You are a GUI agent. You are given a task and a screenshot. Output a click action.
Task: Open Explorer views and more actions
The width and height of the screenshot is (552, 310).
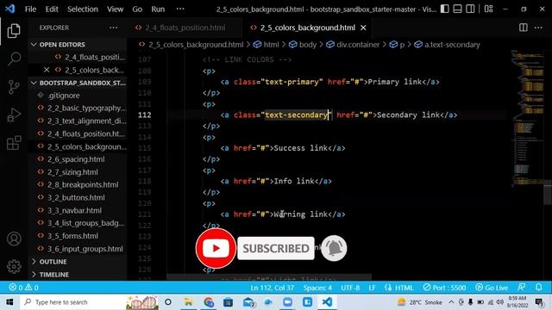tap(113, 28)
